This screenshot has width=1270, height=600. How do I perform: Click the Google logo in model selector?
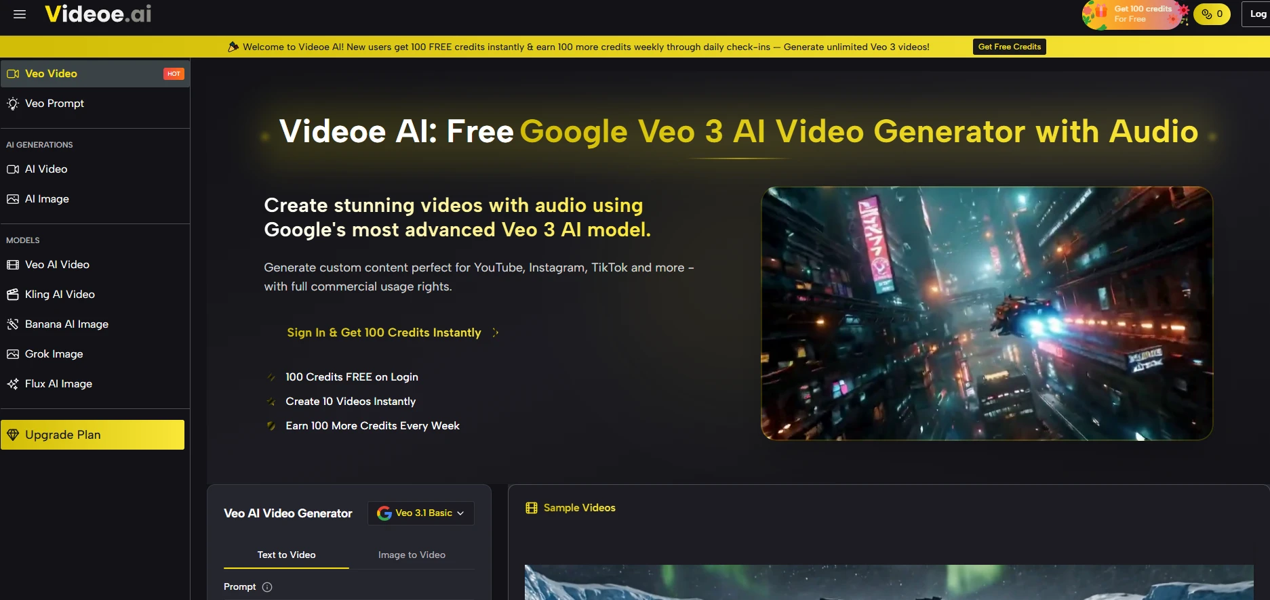pyautogui.click(x=384, y=513)
